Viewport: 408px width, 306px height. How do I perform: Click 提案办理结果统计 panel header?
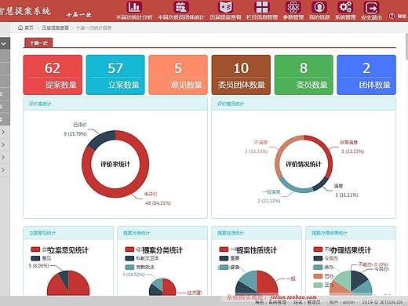(351, 233)
